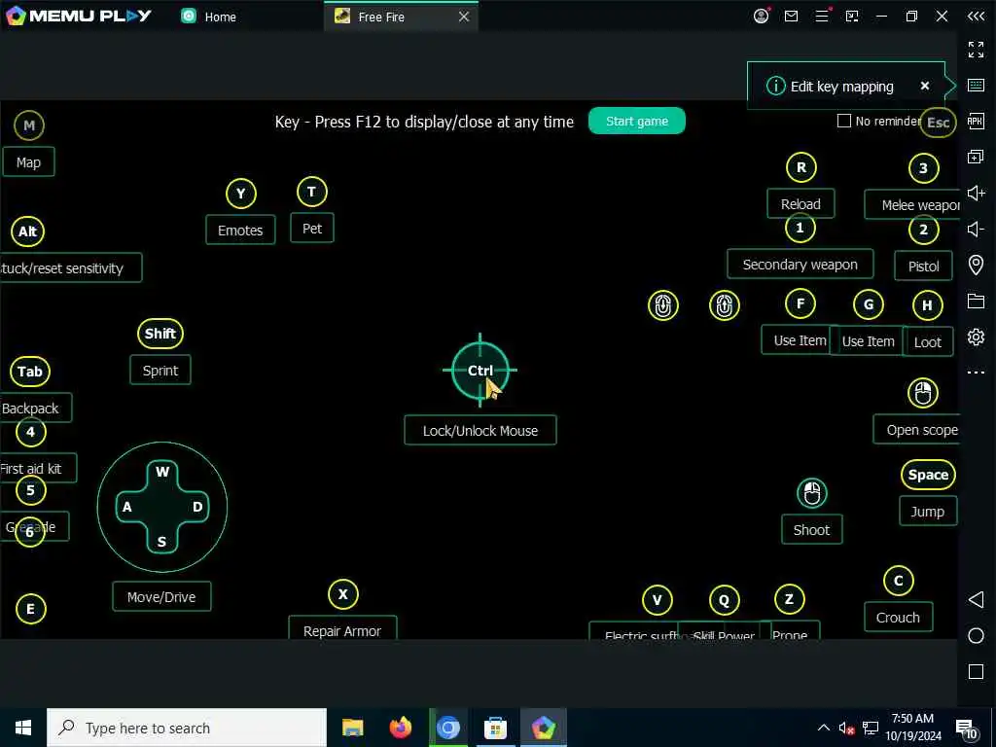Image resolution: width=996 pixels, height=747 pixels.
Task: Click the E key circle
Action: (x=30, y=609)
